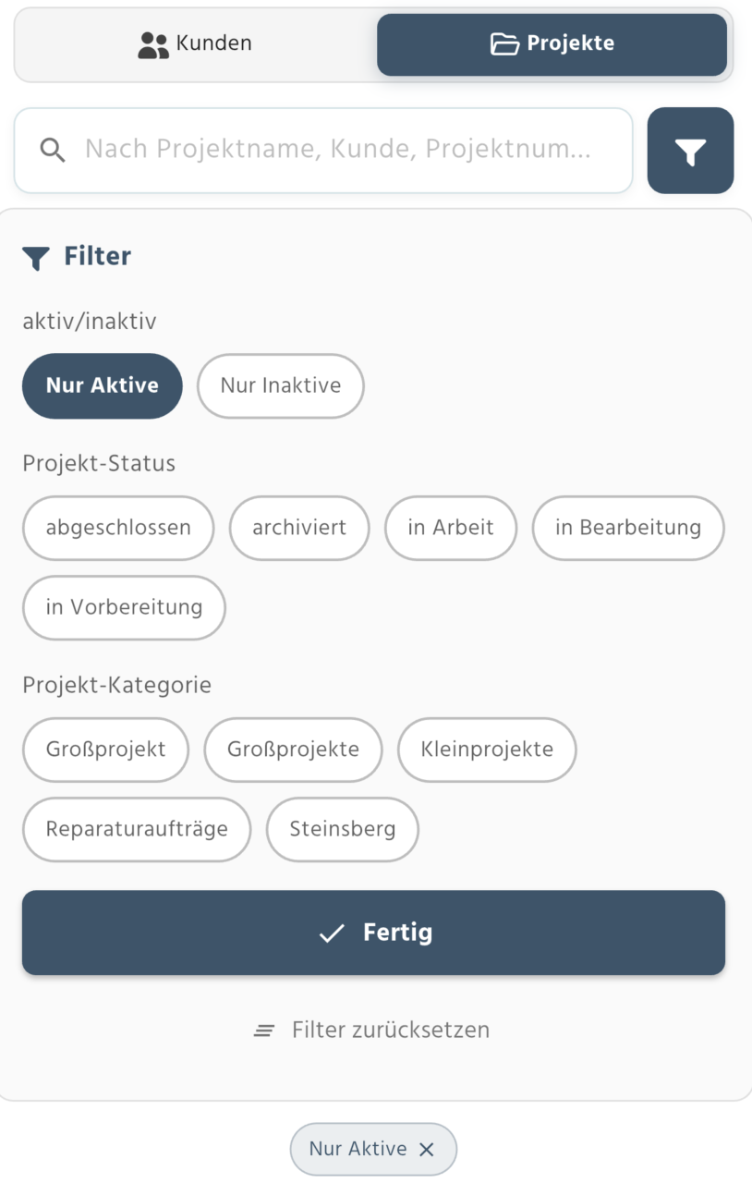Focus the project search input field
The image size is (752, 1183).
tap(337, 151)
